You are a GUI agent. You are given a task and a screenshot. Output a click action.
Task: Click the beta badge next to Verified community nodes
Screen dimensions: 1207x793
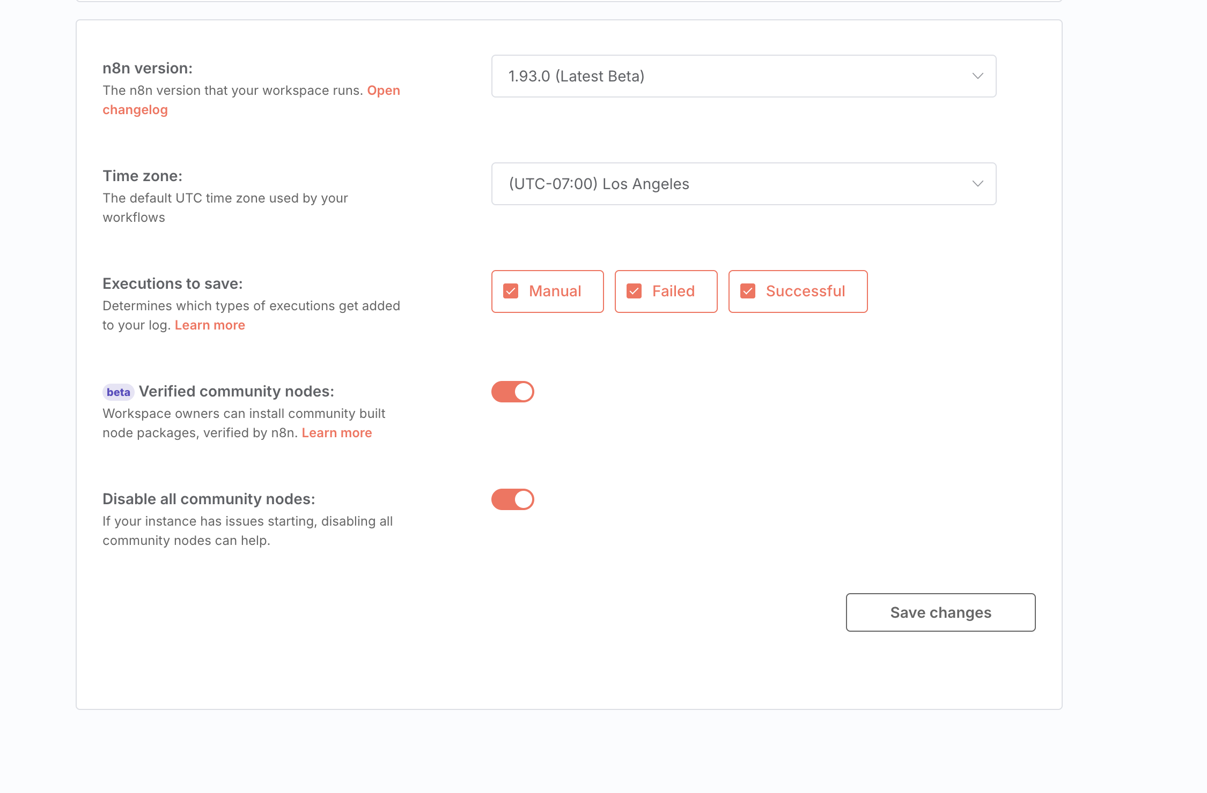pos(118,392)
